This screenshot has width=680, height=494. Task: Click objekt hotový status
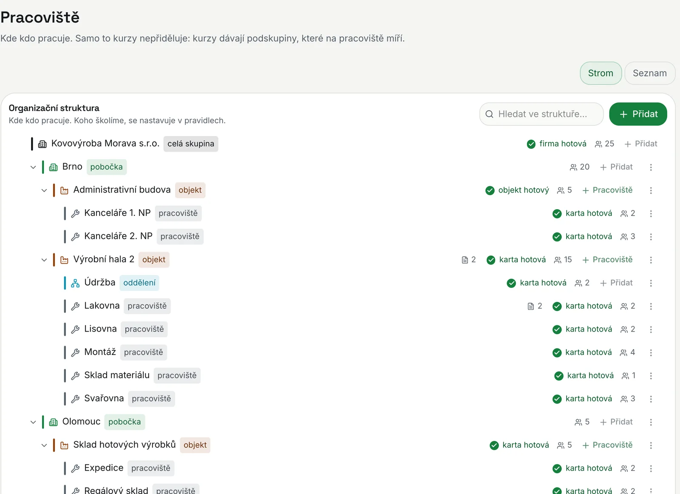coord(517,190)
